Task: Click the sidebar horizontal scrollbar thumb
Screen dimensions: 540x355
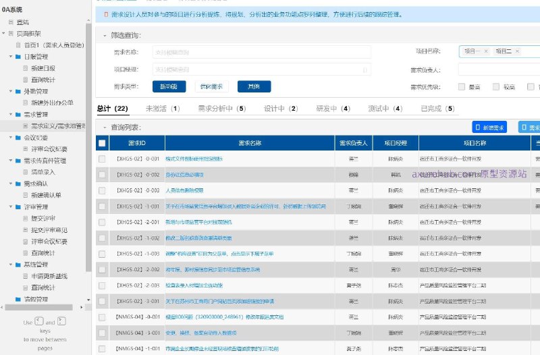Action: tap(39, 307)
